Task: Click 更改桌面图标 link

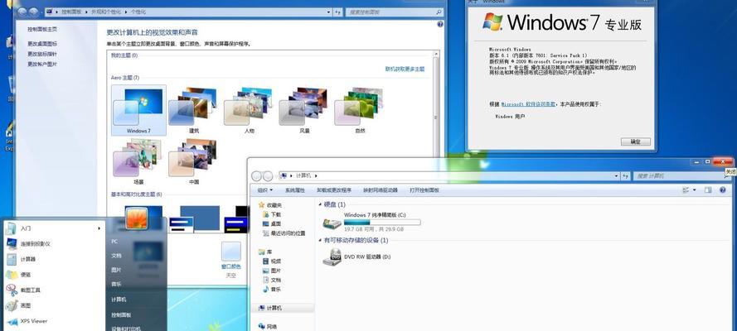Action: 42,44
